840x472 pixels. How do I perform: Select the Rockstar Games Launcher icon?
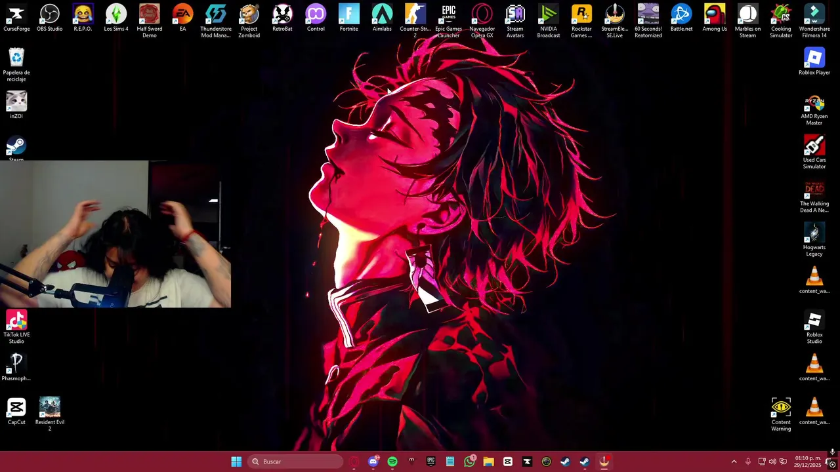[x=581, y=21]
